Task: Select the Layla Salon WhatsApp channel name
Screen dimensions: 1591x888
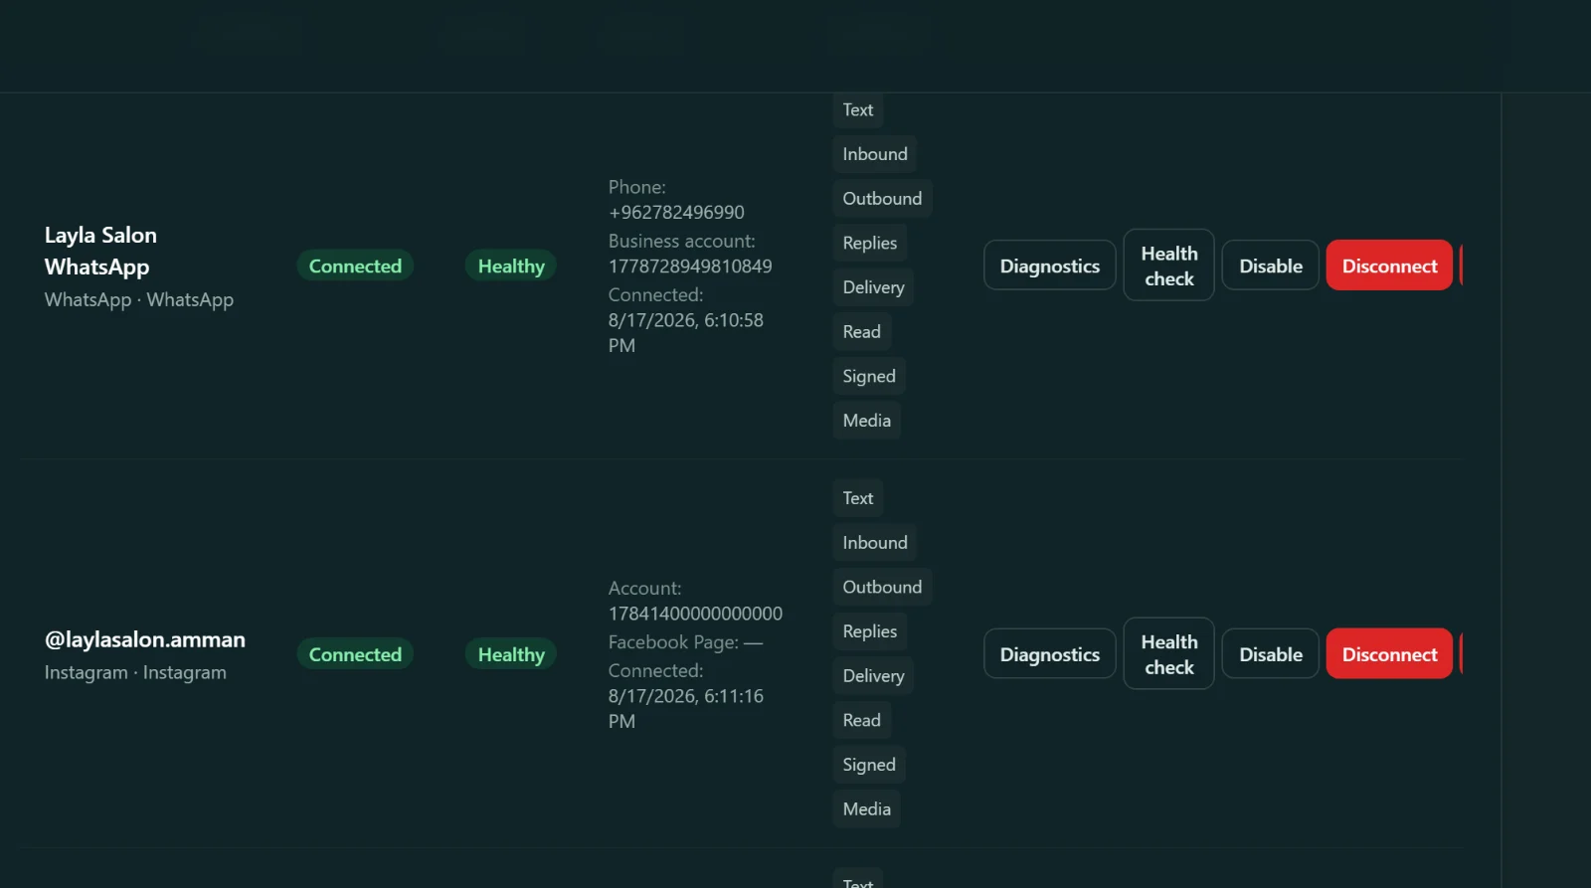Action: tap(100, 251)
